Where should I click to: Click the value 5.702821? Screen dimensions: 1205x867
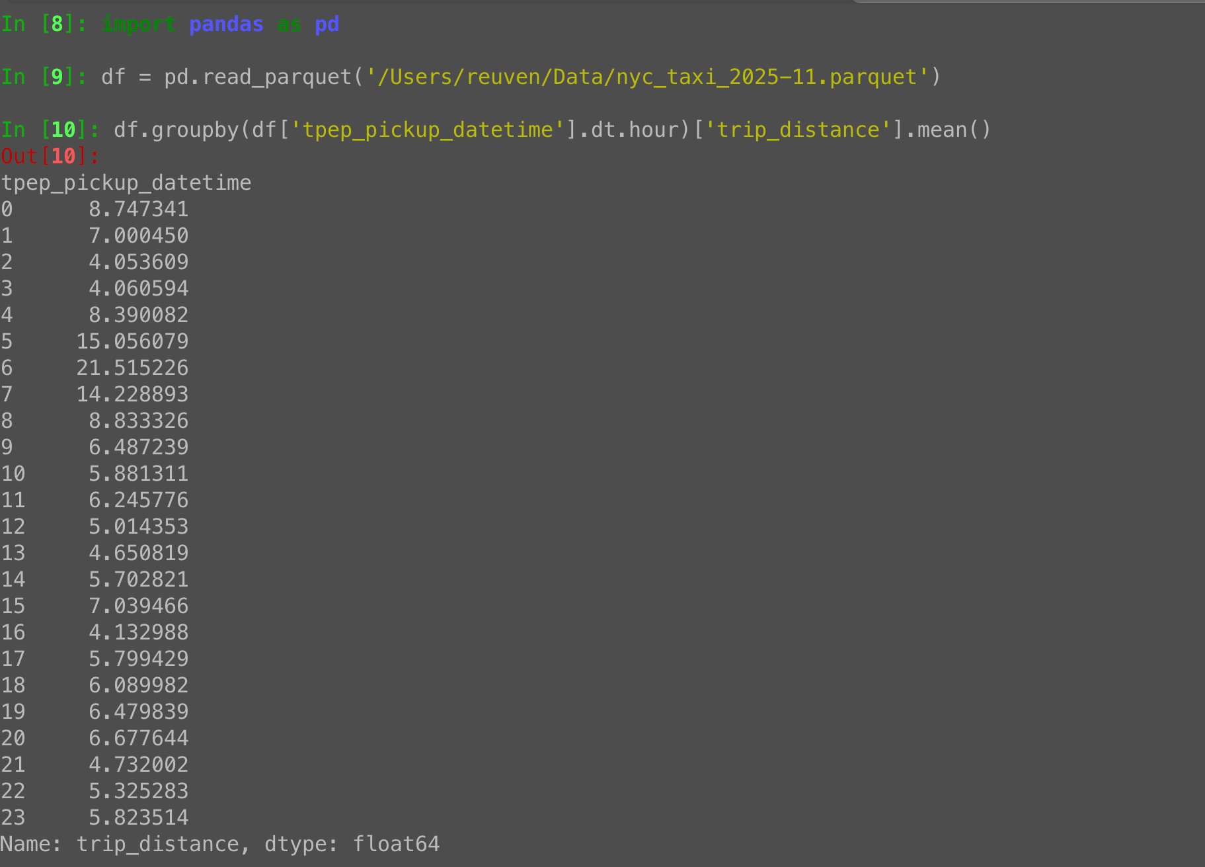pyautogui.click(x=139, y=580)
